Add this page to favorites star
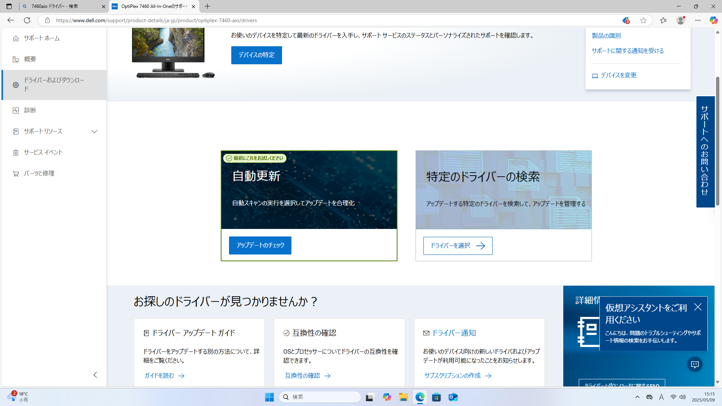 [x=643, y=20]
